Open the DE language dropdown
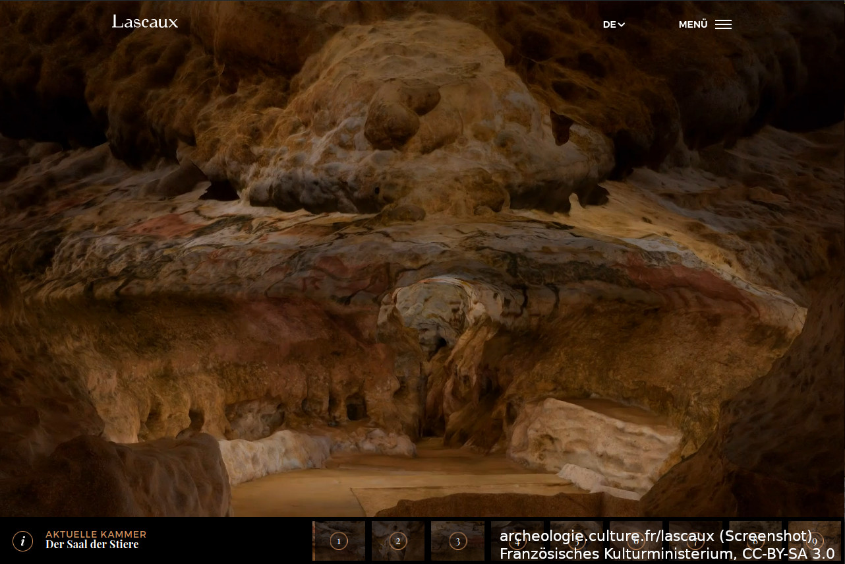The width and height of the screenshot is (845, 564). [x=614, y=24]
